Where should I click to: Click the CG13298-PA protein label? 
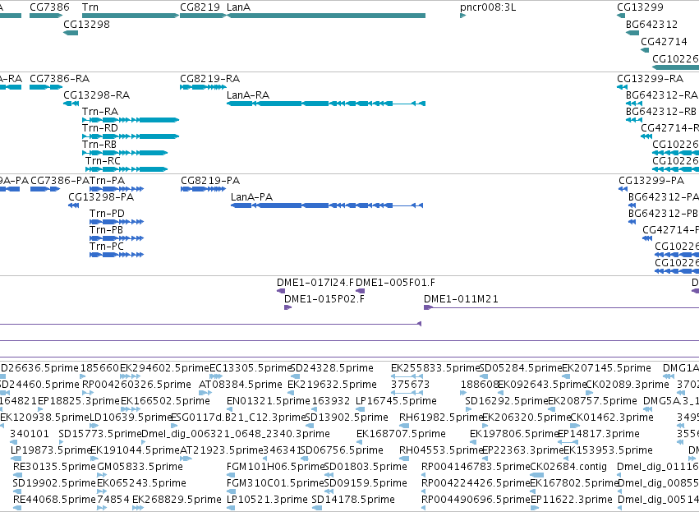coord(101,197)
